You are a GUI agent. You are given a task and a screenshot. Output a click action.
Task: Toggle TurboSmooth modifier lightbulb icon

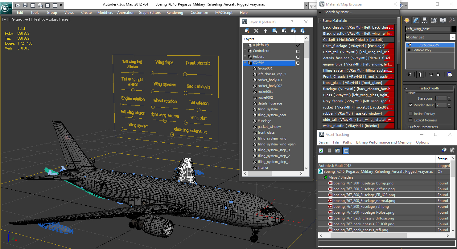pyautogui.click(x=410, y=45)
